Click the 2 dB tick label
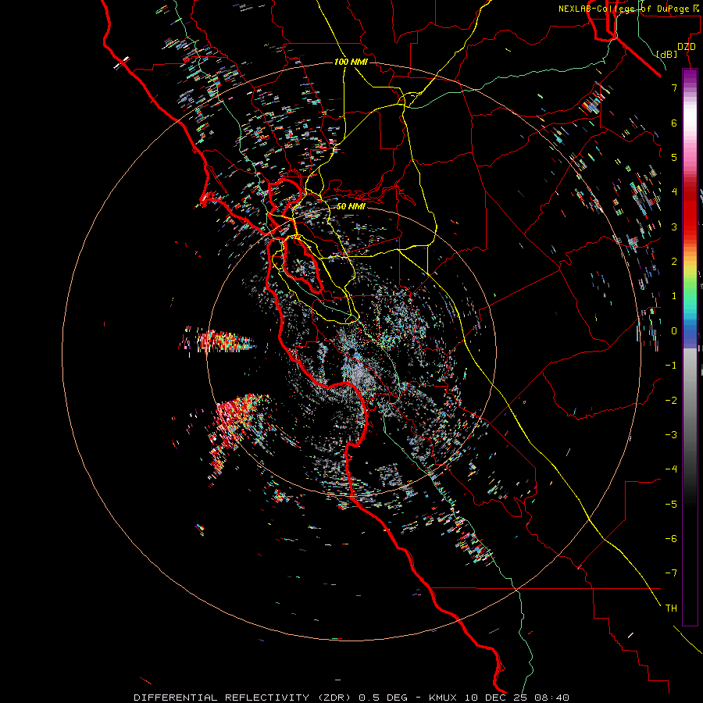703x703 pixels. pyautogui.click(x=674, y=262)
